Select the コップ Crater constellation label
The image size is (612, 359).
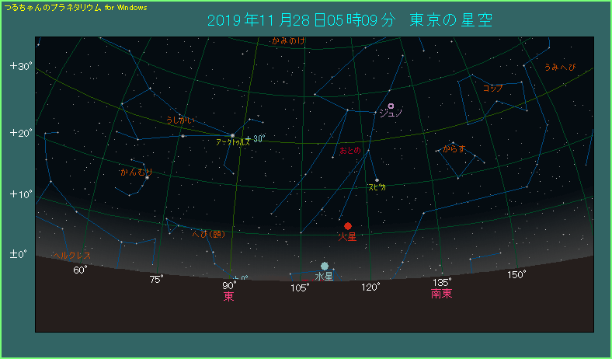[x=492, y=88]
